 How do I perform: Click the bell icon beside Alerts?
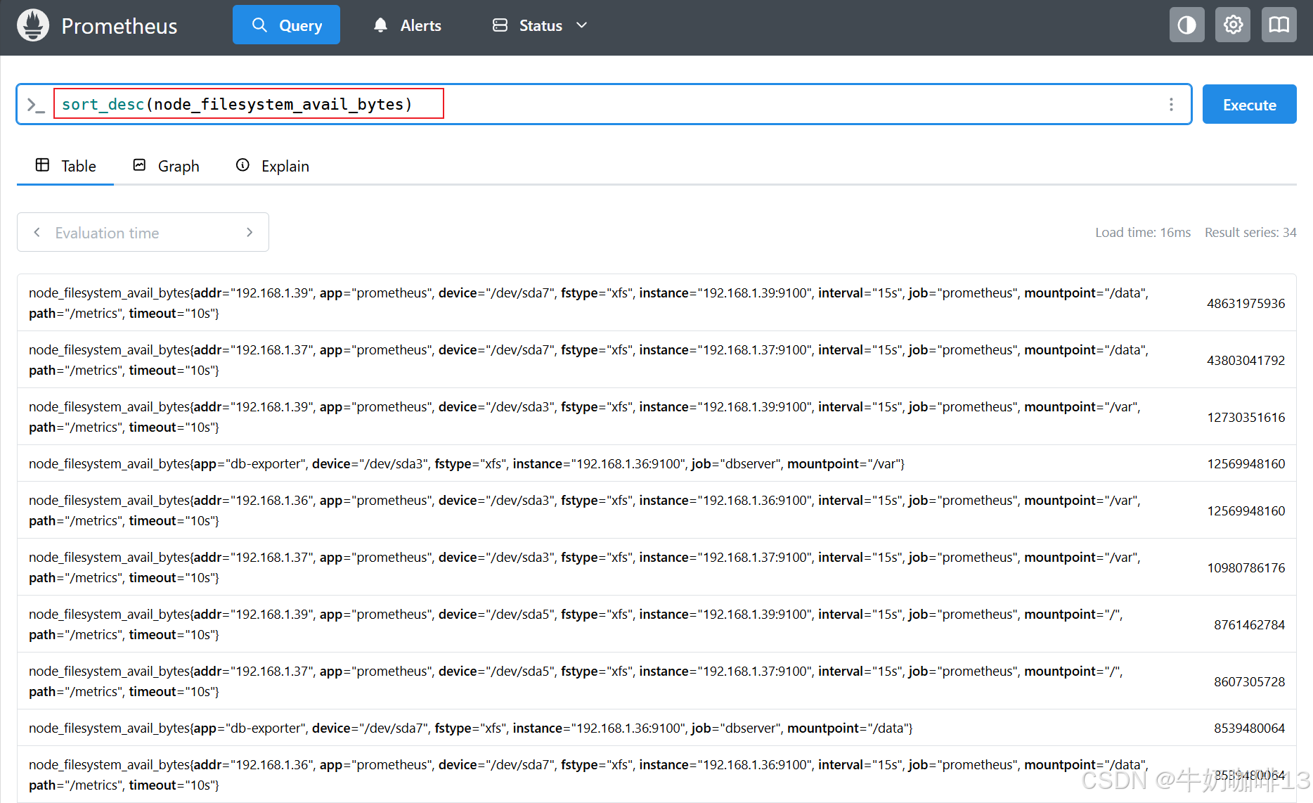pos(380,25)
